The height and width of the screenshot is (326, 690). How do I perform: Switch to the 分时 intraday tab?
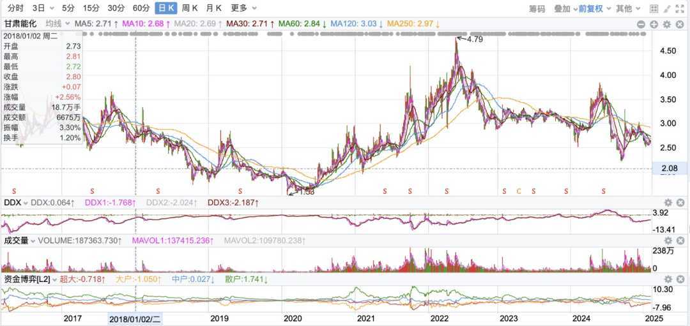coord(15,8)
